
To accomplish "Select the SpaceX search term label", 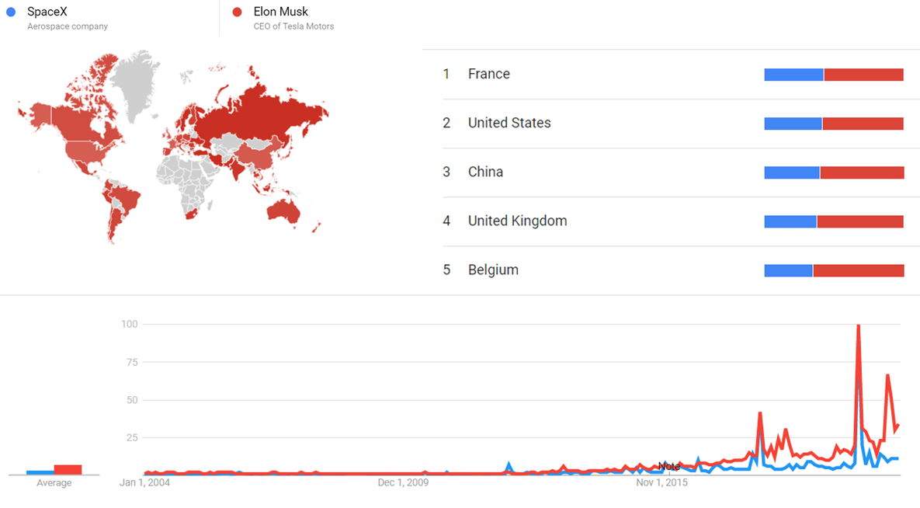I will pyautogui.click(x=47, y=12).
